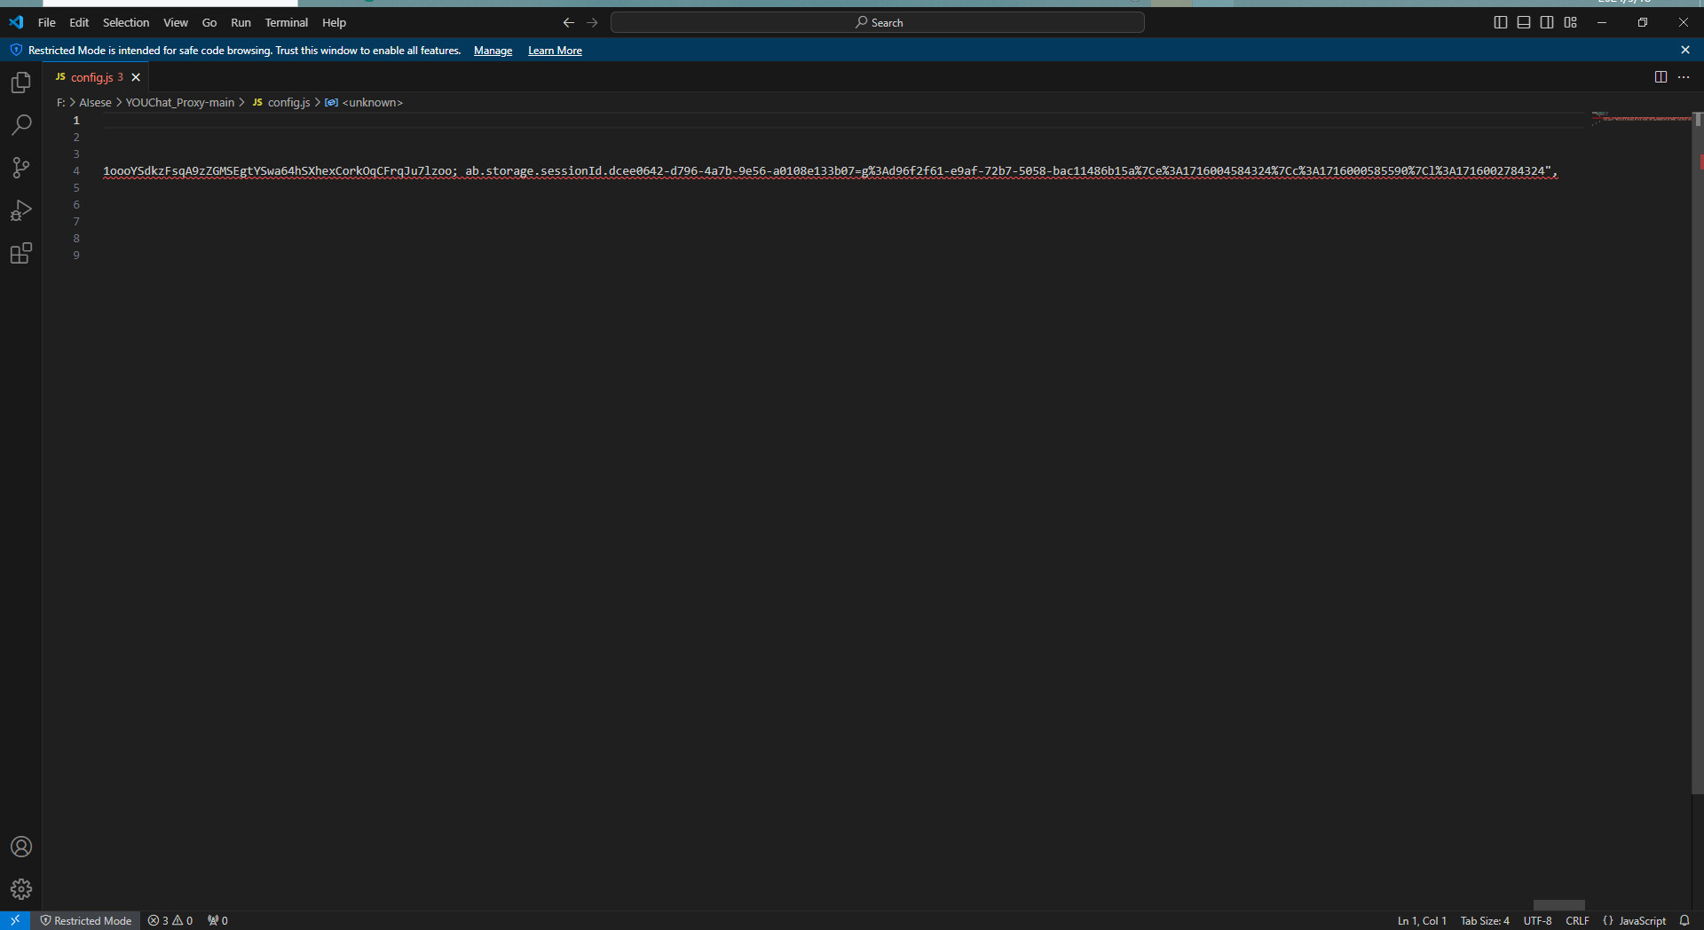Screen dimensions: 1704x930
Task: Open the editor More Actions ellipsis
Action: pos(1684,77)
